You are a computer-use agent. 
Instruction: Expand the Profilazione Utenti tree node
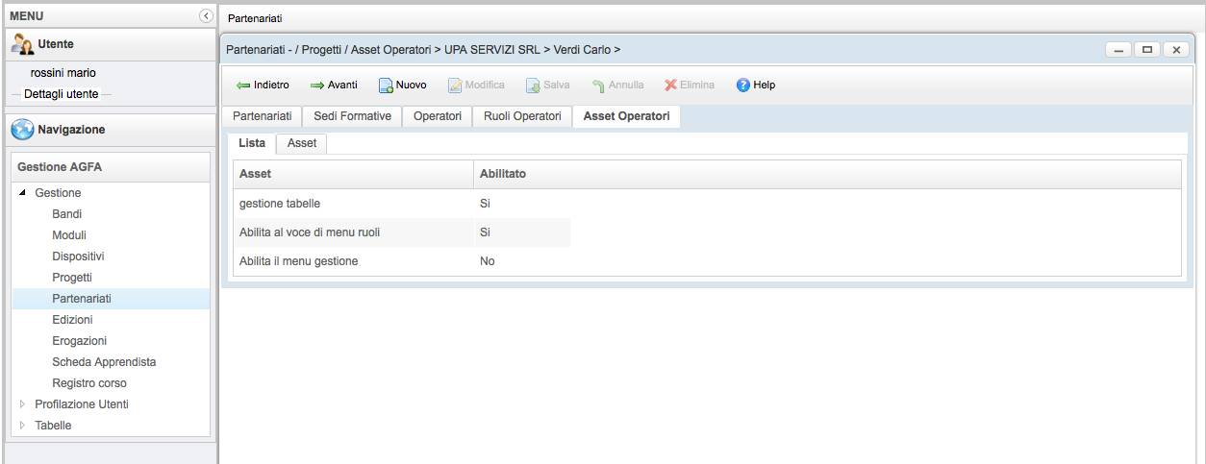click(23, 404)
